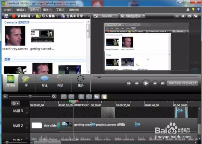Viewport: 202px width, 144px height.
Task: Open the Zoom-n-Pan tab
Action: 60,82
